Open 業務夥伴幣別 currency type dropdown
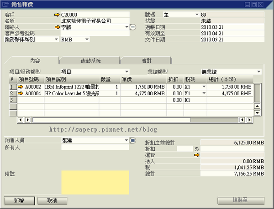274x209 pixels. point(56,40)
